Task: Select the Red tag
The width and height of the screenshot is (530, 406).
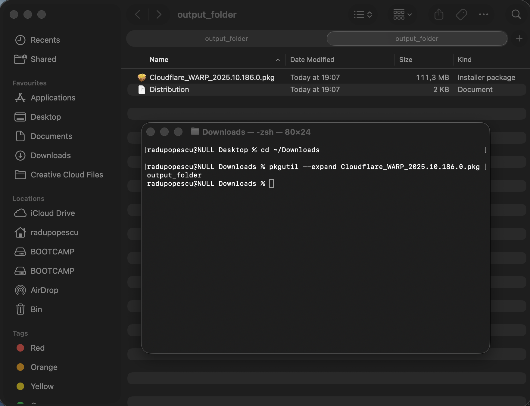Action: (38, 348)
